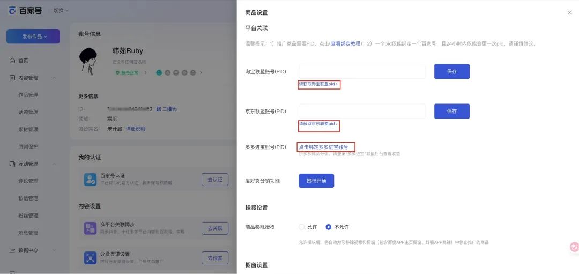The image size is (579, 274).
Task: Click the 度好货分销功能 label
Action: click(263, 181)
